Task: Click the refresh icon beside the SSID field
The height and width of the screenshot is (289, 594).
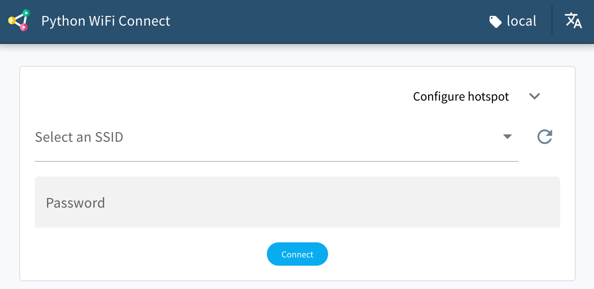Action: pos(545,137)
